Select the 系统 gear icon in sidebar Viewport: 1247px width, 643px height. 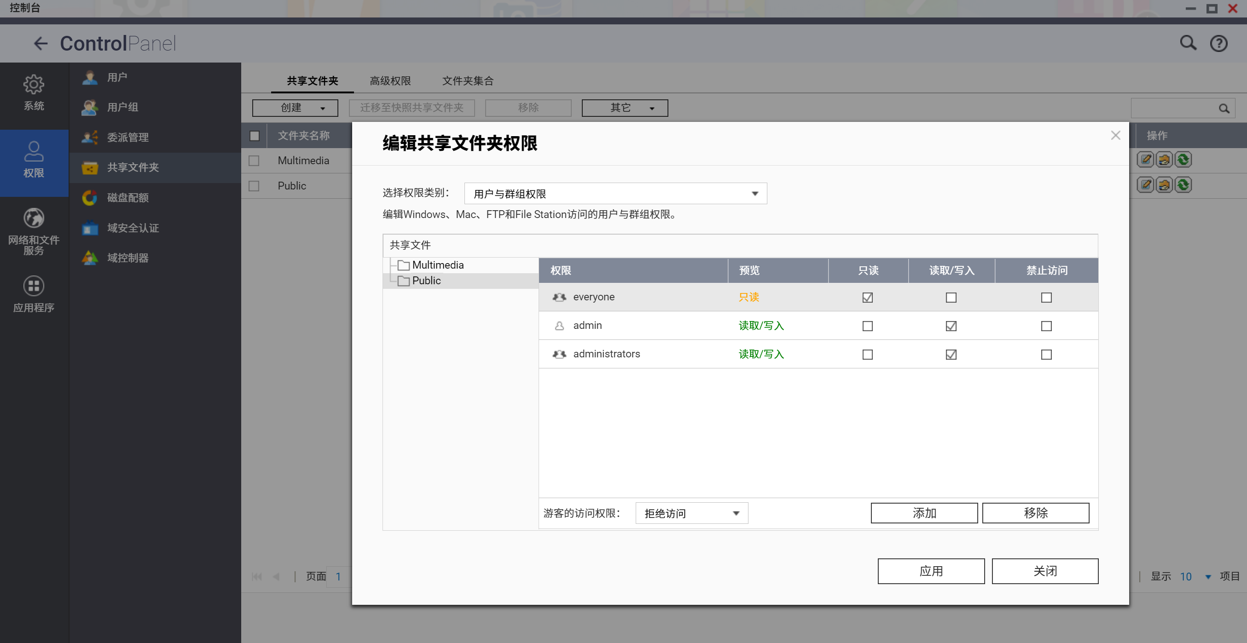(x=34, y=85)
